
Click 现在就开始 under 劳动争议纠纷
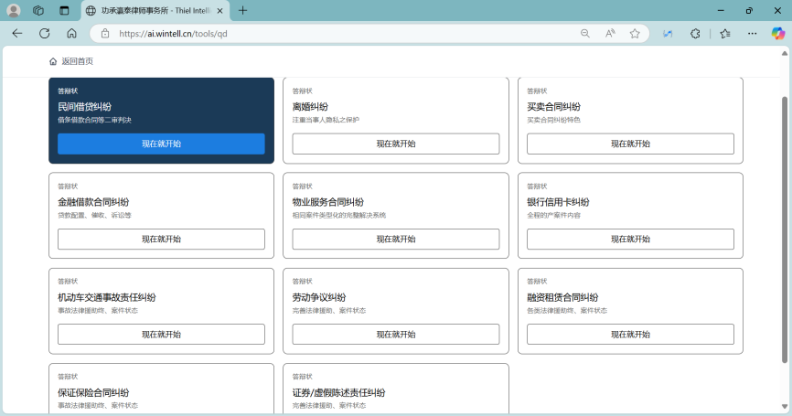395,335
